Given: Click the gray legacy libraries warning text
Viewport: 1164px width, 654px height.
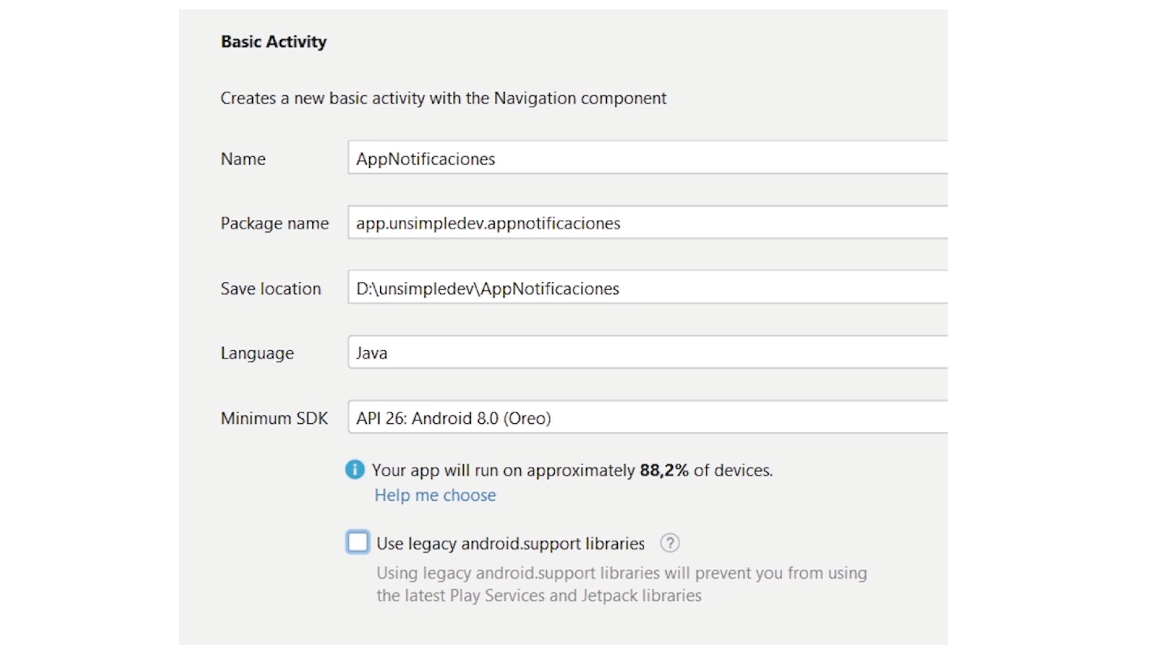Looking at the screenshot, I should coord(621,584).
